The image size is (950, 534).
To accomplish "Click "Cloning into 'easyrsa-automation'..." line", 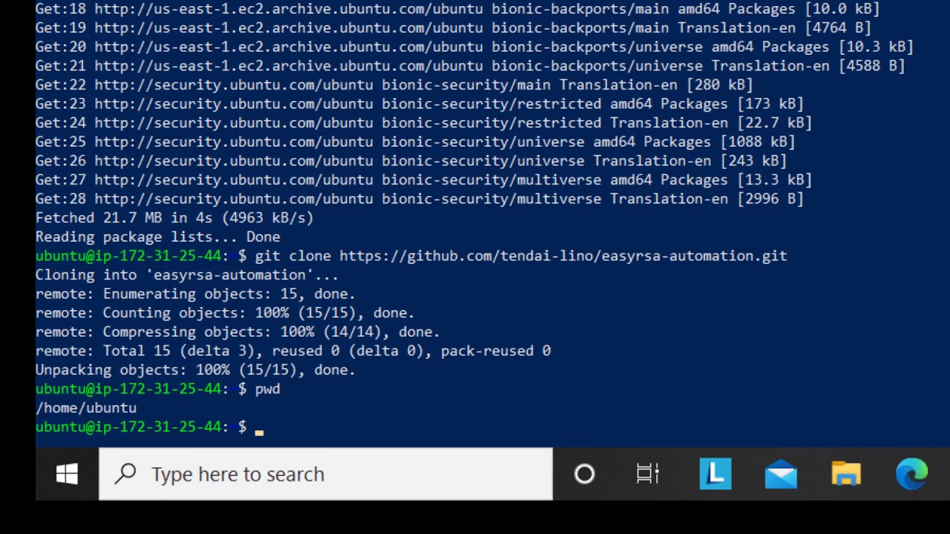I will [x=187, y=275].
